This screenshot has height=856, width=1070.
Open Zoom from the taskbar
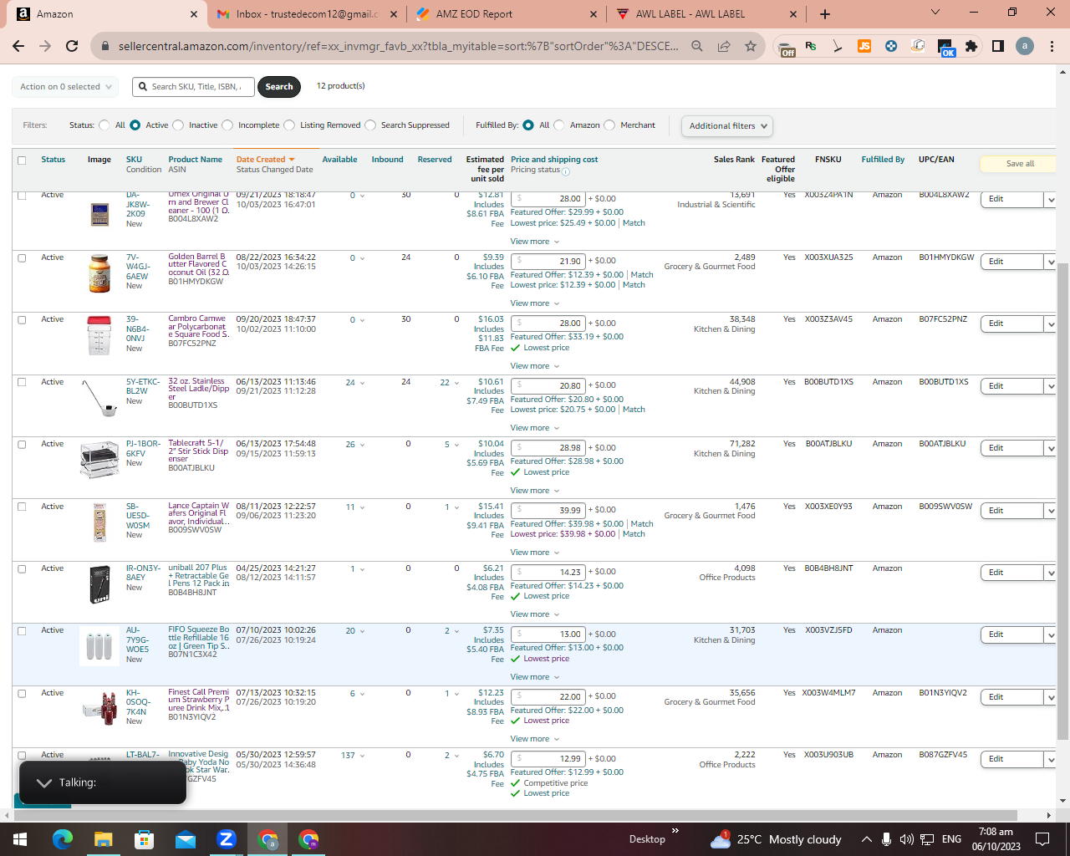point(227,838)
